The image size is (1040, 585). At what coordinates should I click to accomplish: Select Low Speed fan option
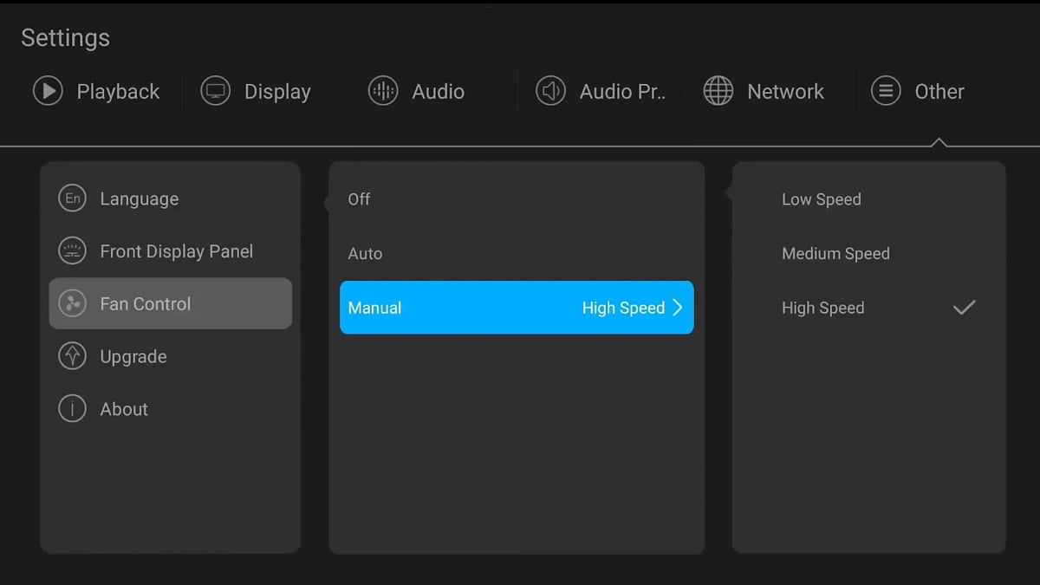tap(821, 199)
